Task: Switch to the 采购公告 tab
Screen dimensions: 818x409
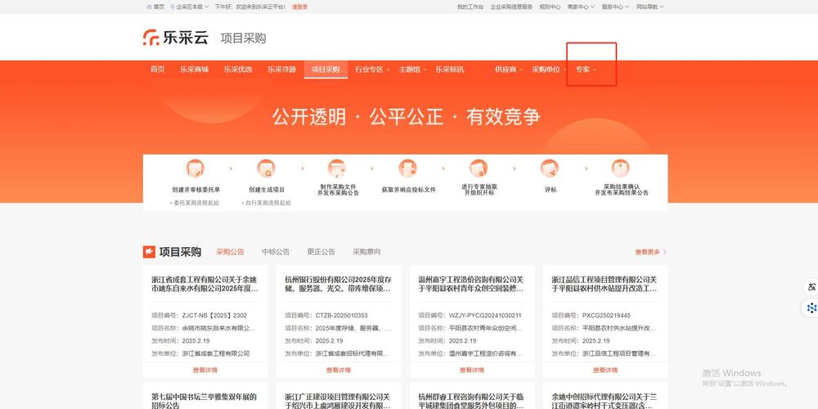Action: [x=230, y=252]
